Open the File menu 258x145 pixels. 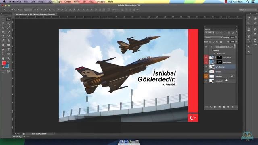tap(26, 2)
